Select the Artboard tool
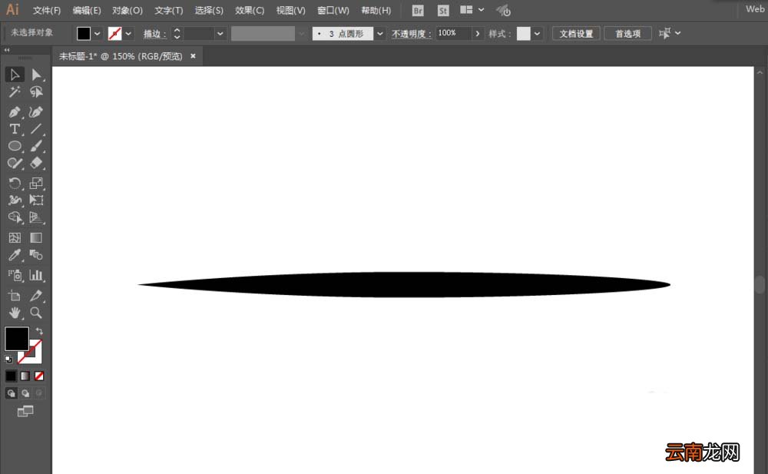Image resolution: width=768 pixels, height=474 pixels. point(15,296)
